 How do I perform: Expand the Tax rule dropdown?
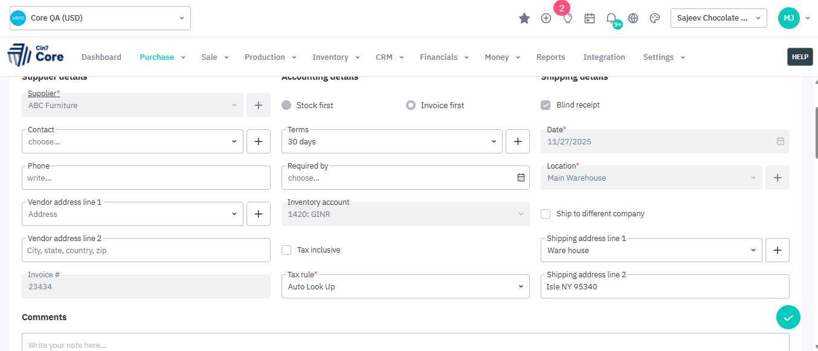click(x=405, y=286)
